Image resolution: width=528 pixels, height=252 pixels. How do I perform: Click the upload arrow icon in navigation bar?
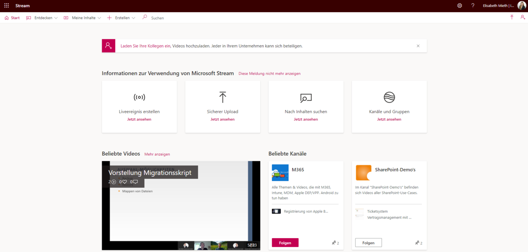point(512,17)
